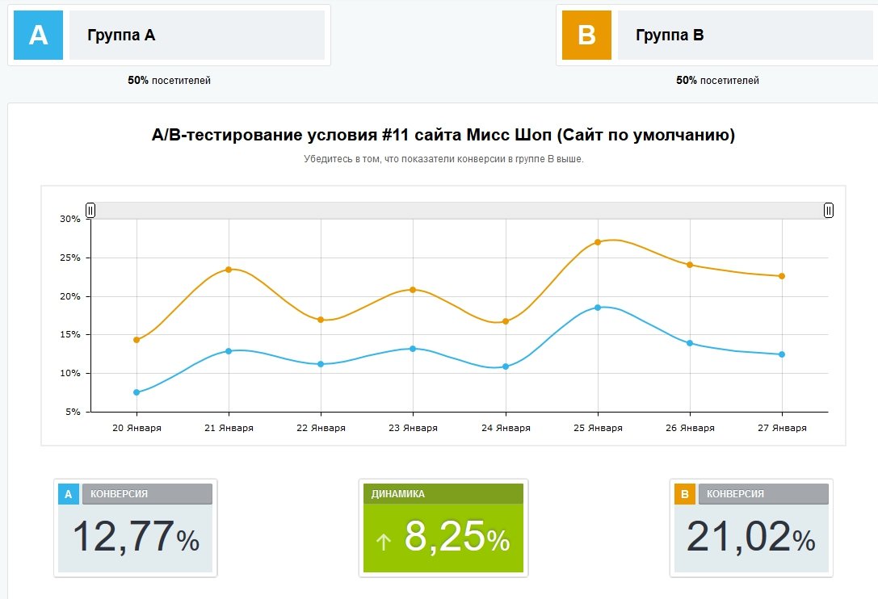Click the chart range scrollbar track

pos(459,210)
